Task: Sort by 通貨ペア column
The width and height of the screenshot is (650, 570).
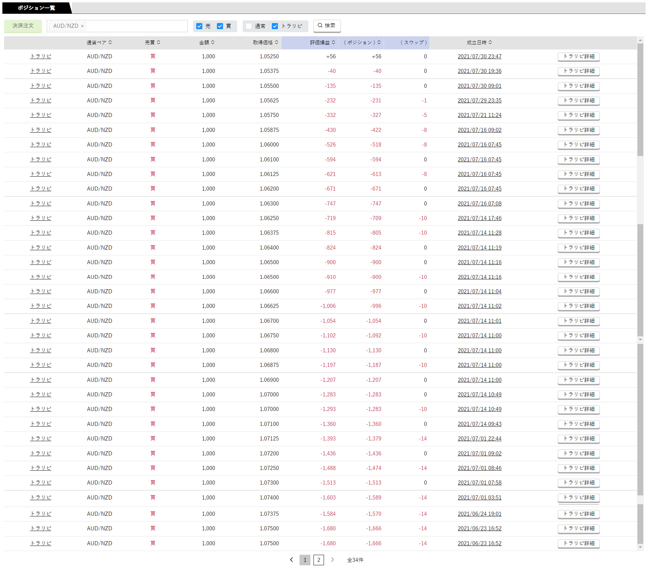Action: point(99,42)
